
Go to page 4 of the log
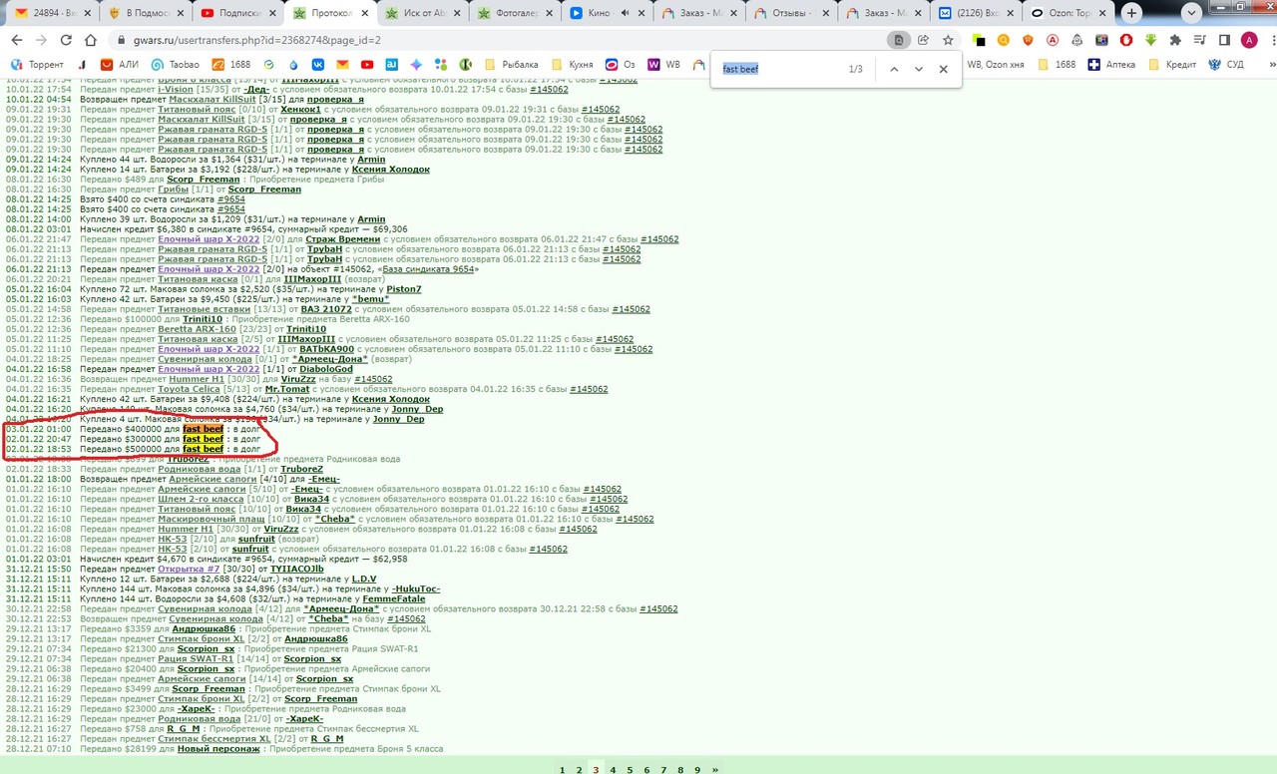coord(613,770)
